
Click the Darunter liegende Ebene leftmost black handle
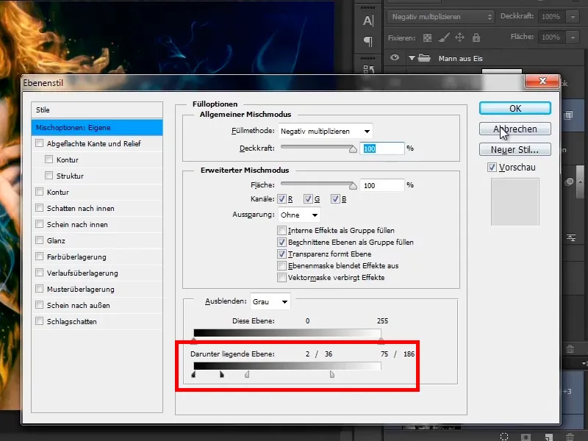click(x=193, y=374)
